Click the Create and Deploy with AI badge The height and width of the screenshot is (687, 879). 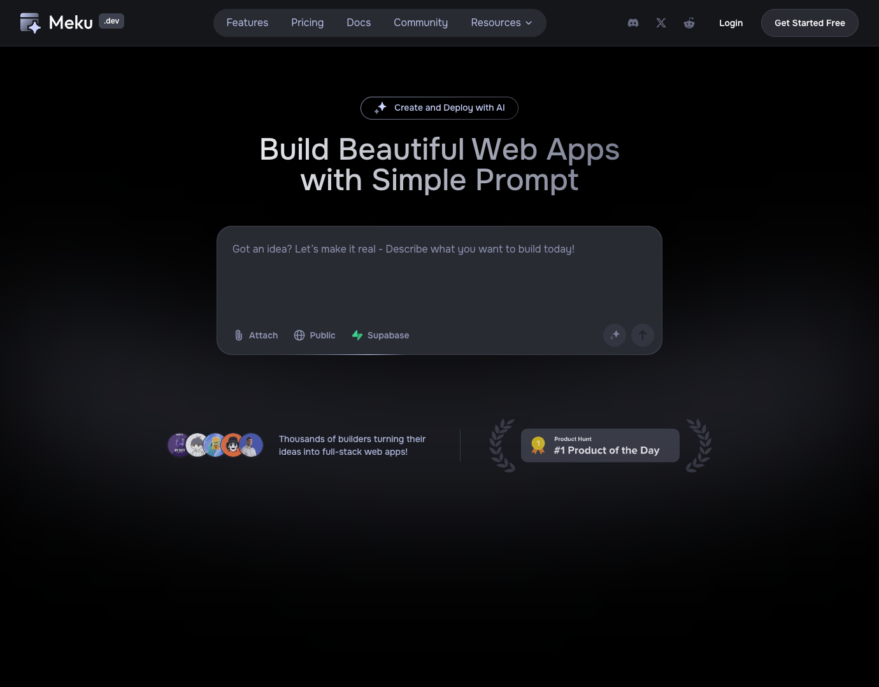[x=439, y=108]
